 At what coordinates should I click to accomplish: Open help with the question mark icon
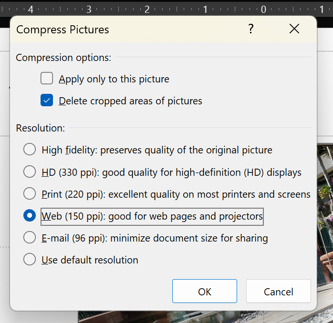251,29
